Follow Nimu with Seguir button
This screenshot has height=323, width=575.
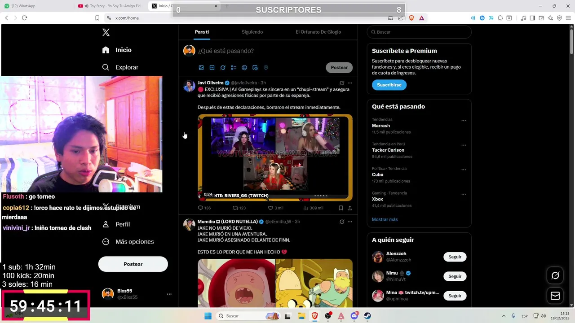click(x=455, y=276)
